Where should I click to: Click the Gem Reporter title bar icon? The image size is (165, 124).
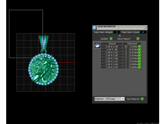tap(95, 28)
